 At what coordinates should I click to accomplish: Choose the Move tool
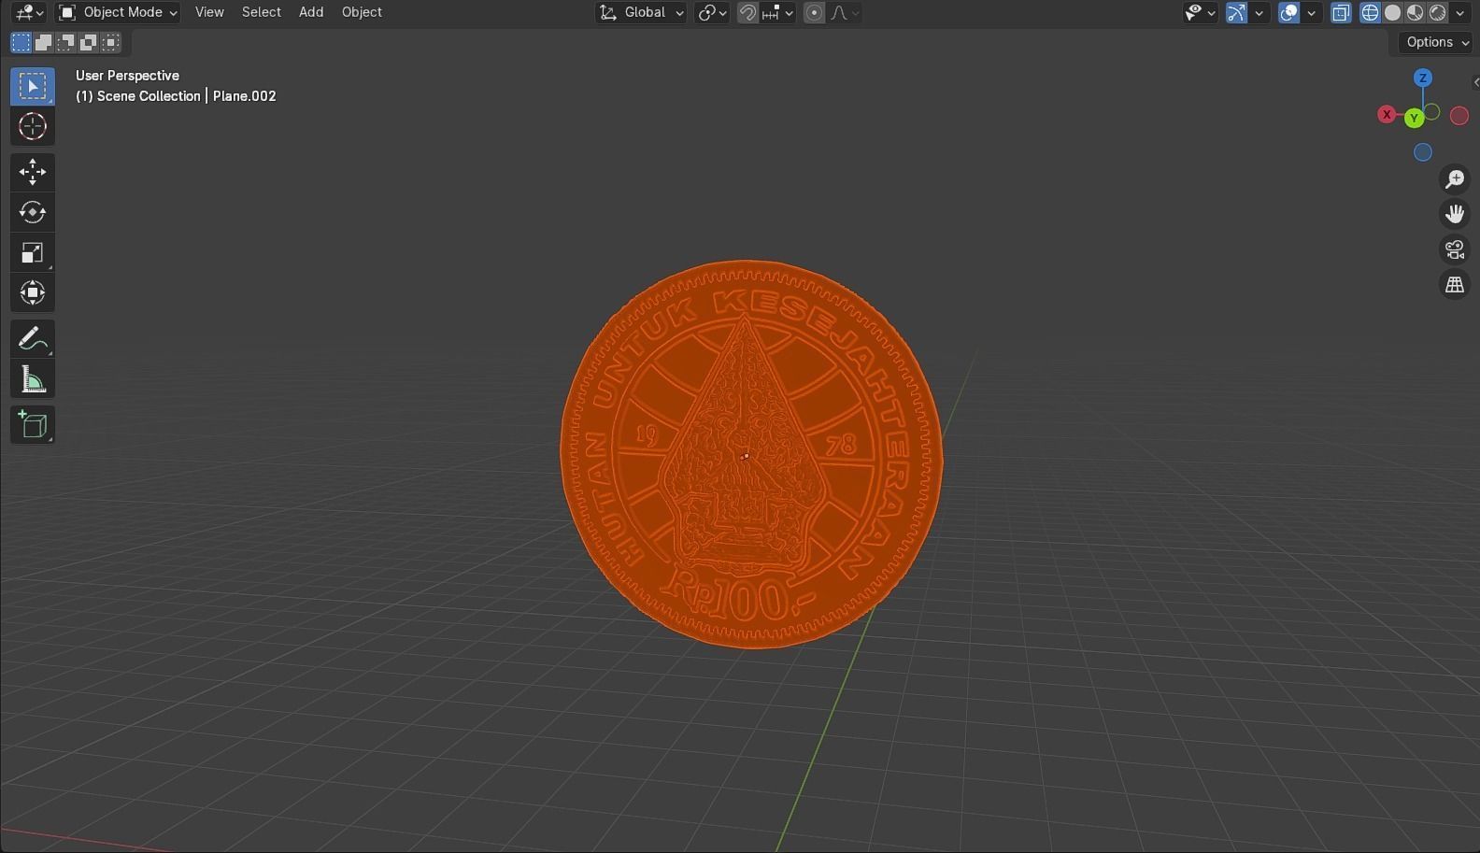click(x=33, y=172)
